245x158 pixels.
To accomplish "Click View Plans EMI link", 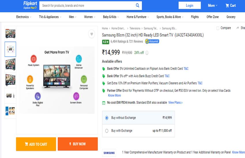I will pos(175,103).
